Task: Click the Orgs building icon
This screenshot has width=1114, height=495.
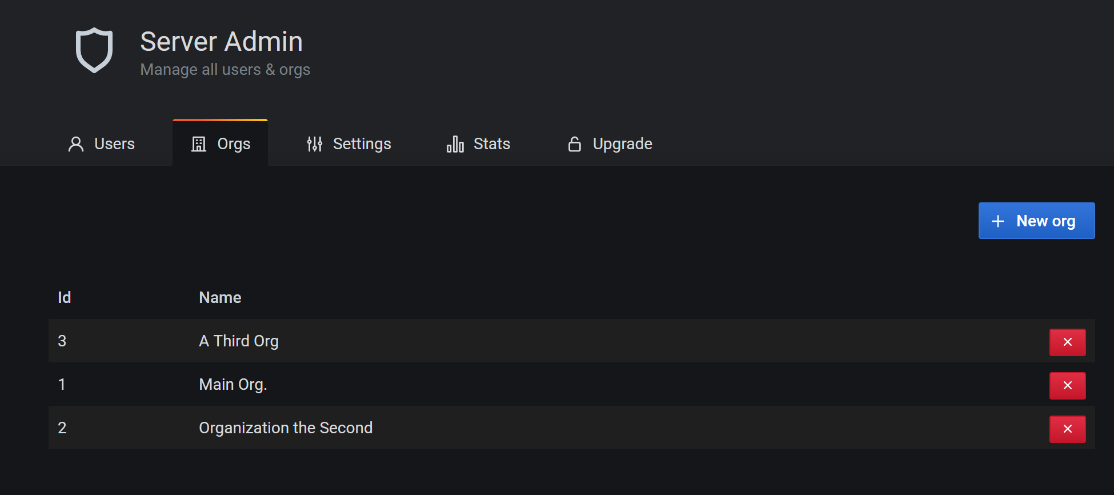Action: tap(198, 144)
